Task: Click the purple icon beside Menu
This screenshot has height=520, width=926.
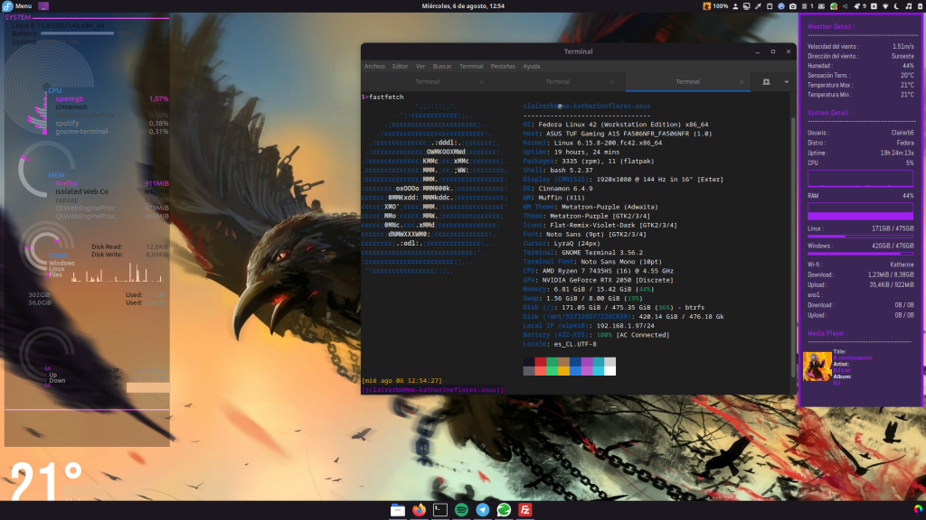Action: [x=43, y=6]
